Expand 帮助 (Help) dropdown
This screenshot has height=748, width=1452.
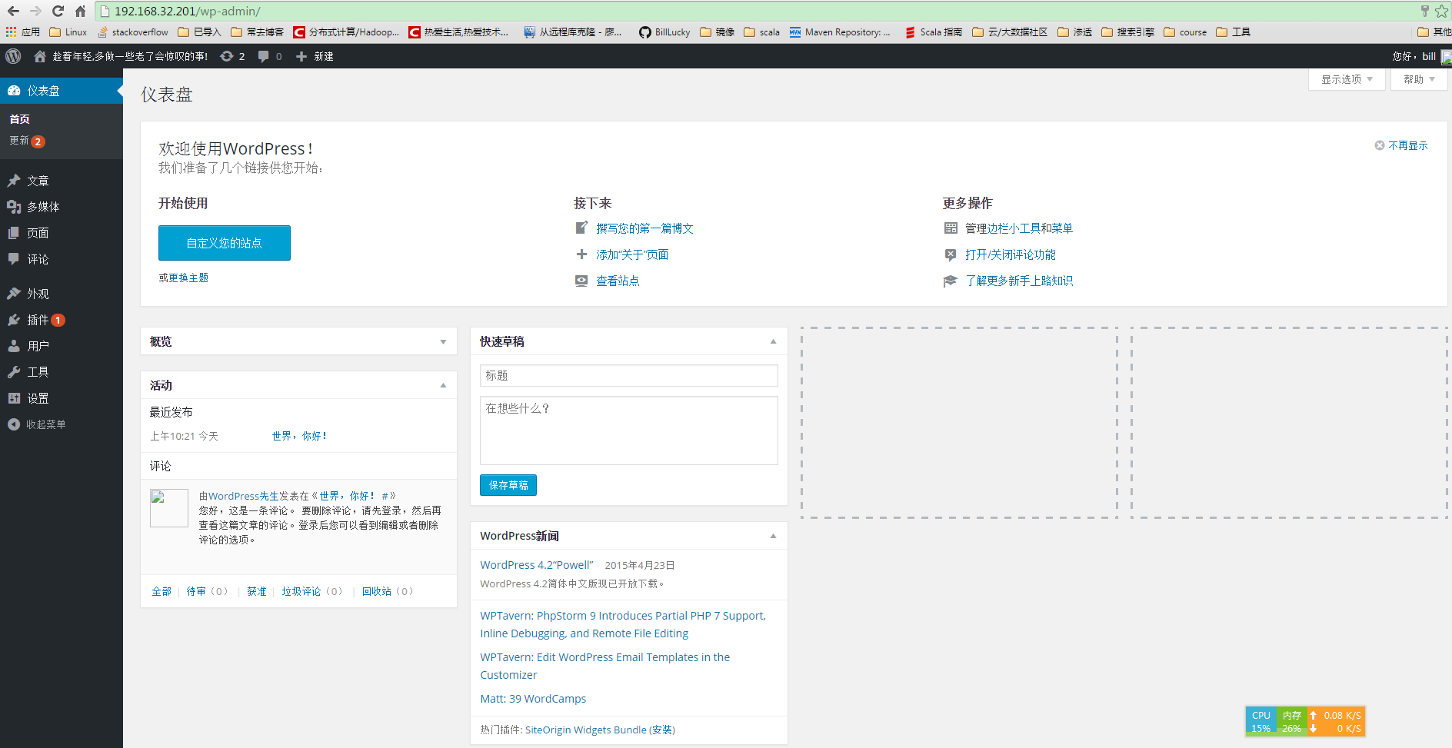(x=1419, y=79)
